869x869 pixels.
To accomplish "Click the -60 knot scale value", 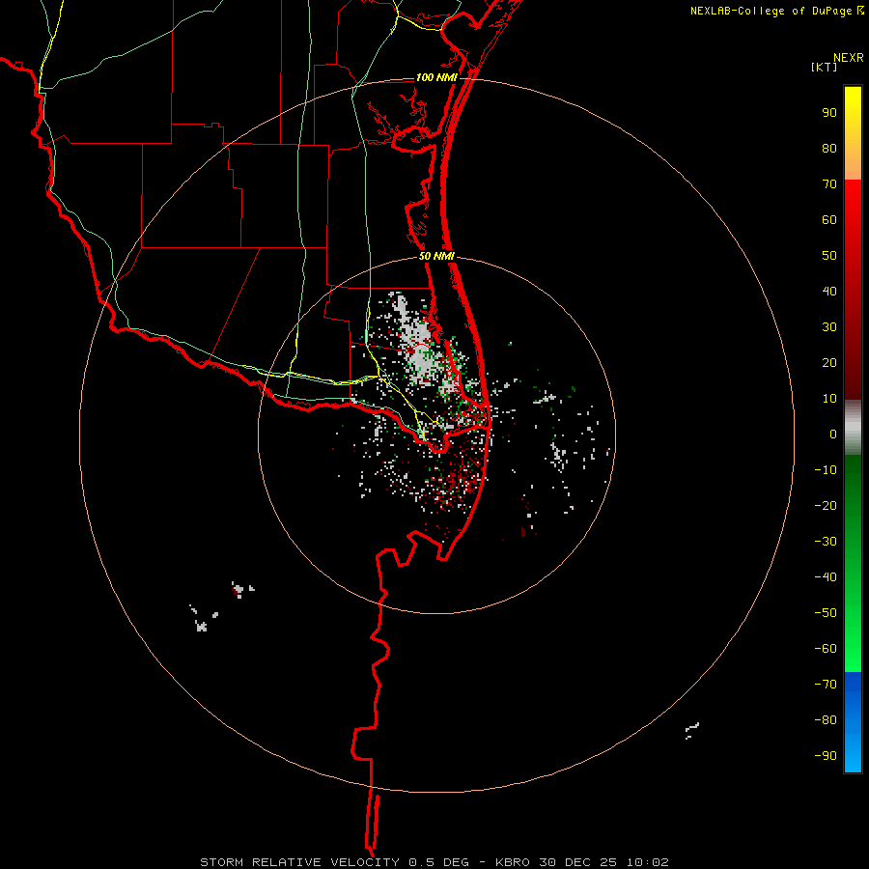I will pyautogui.click(x=826, y=649).
